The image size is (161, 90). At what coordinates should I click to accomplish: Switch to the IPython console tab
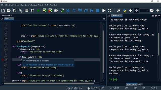tap(131, 84)
